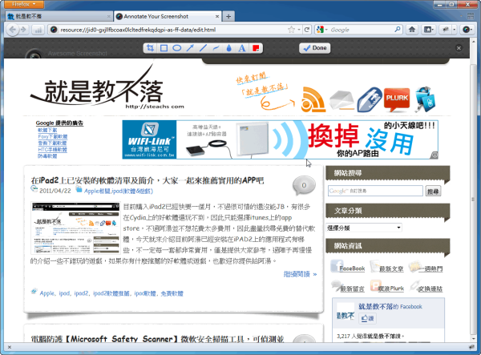Click the comment count bubble showing 0
Image resolution: width=481 pixels, height=355 pixels.
point(304,186)
